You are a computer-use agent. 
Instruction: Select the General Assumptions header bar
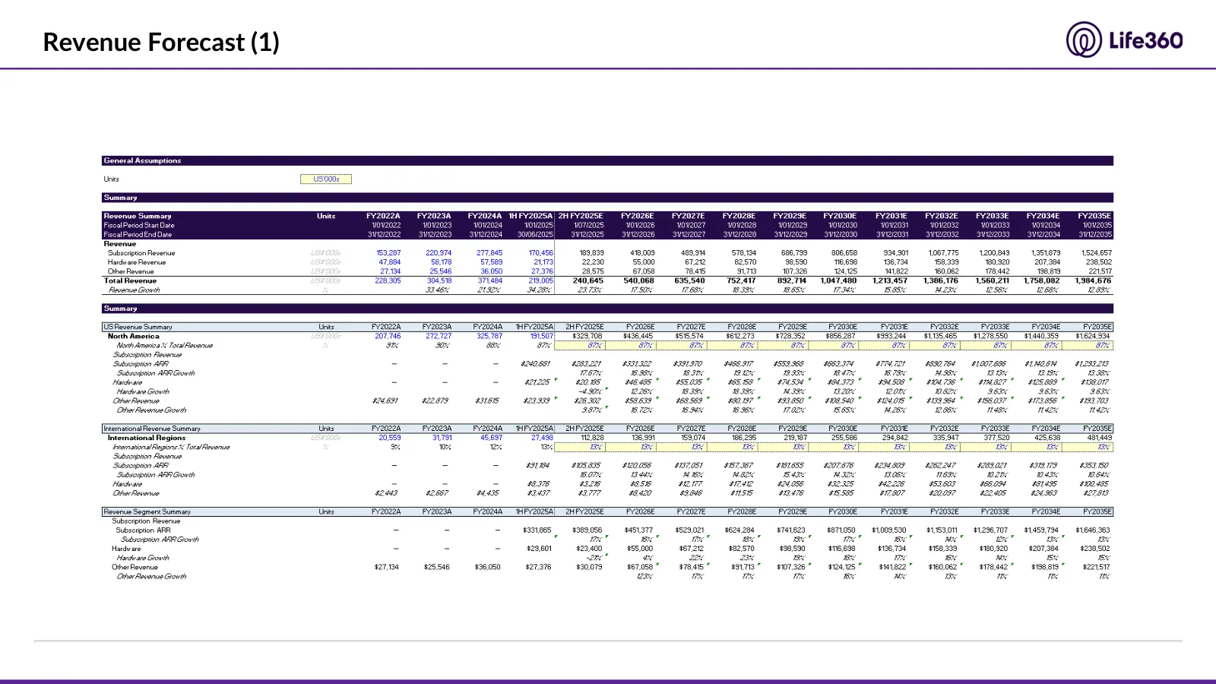click(x=607, y=160)
